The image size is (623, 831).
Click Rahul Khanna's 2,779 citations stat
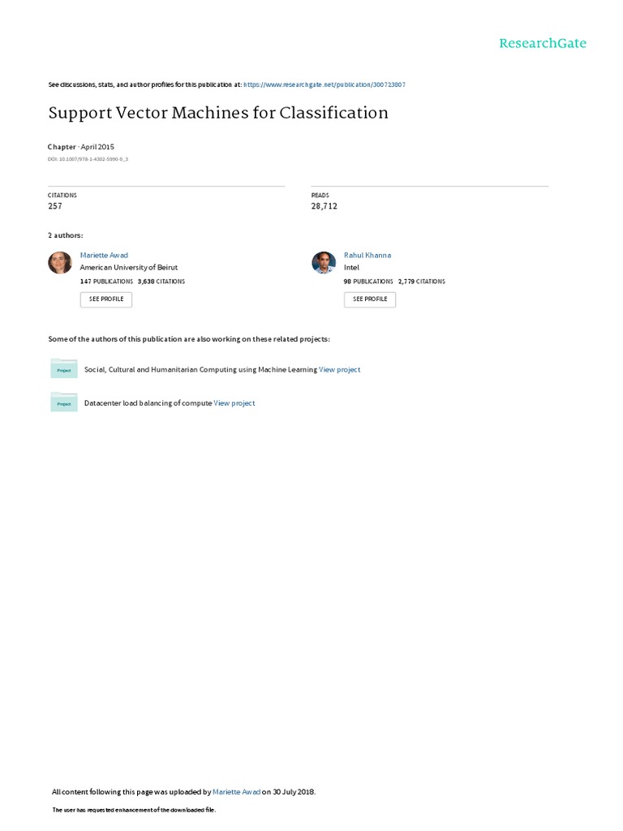coord(421,282)
